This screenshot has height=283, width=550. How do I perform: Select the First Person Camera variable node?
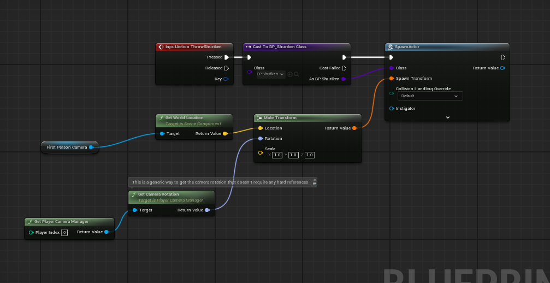click(x=67, y=147)
